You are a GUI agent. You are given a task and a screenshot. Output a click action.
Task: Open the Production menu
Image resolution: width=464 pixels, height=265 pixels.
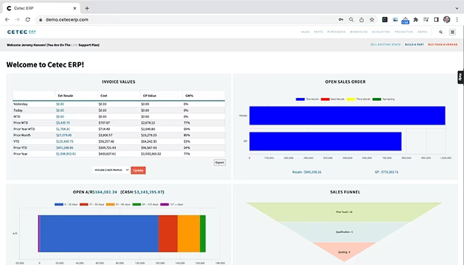(x=404, y=32)
